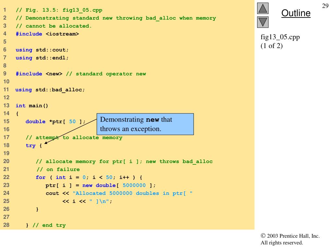
Task: Click the up arrow navigation button
Action: coord(263,8)
